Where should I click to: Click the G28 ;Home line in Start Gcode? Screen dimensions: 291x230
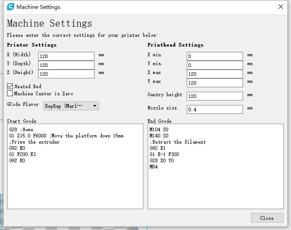[21, 130]
